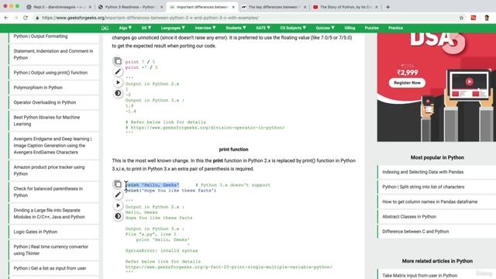Click the site lock icon in address bar
Screen dimensions: 496x279
pos(37,18)
